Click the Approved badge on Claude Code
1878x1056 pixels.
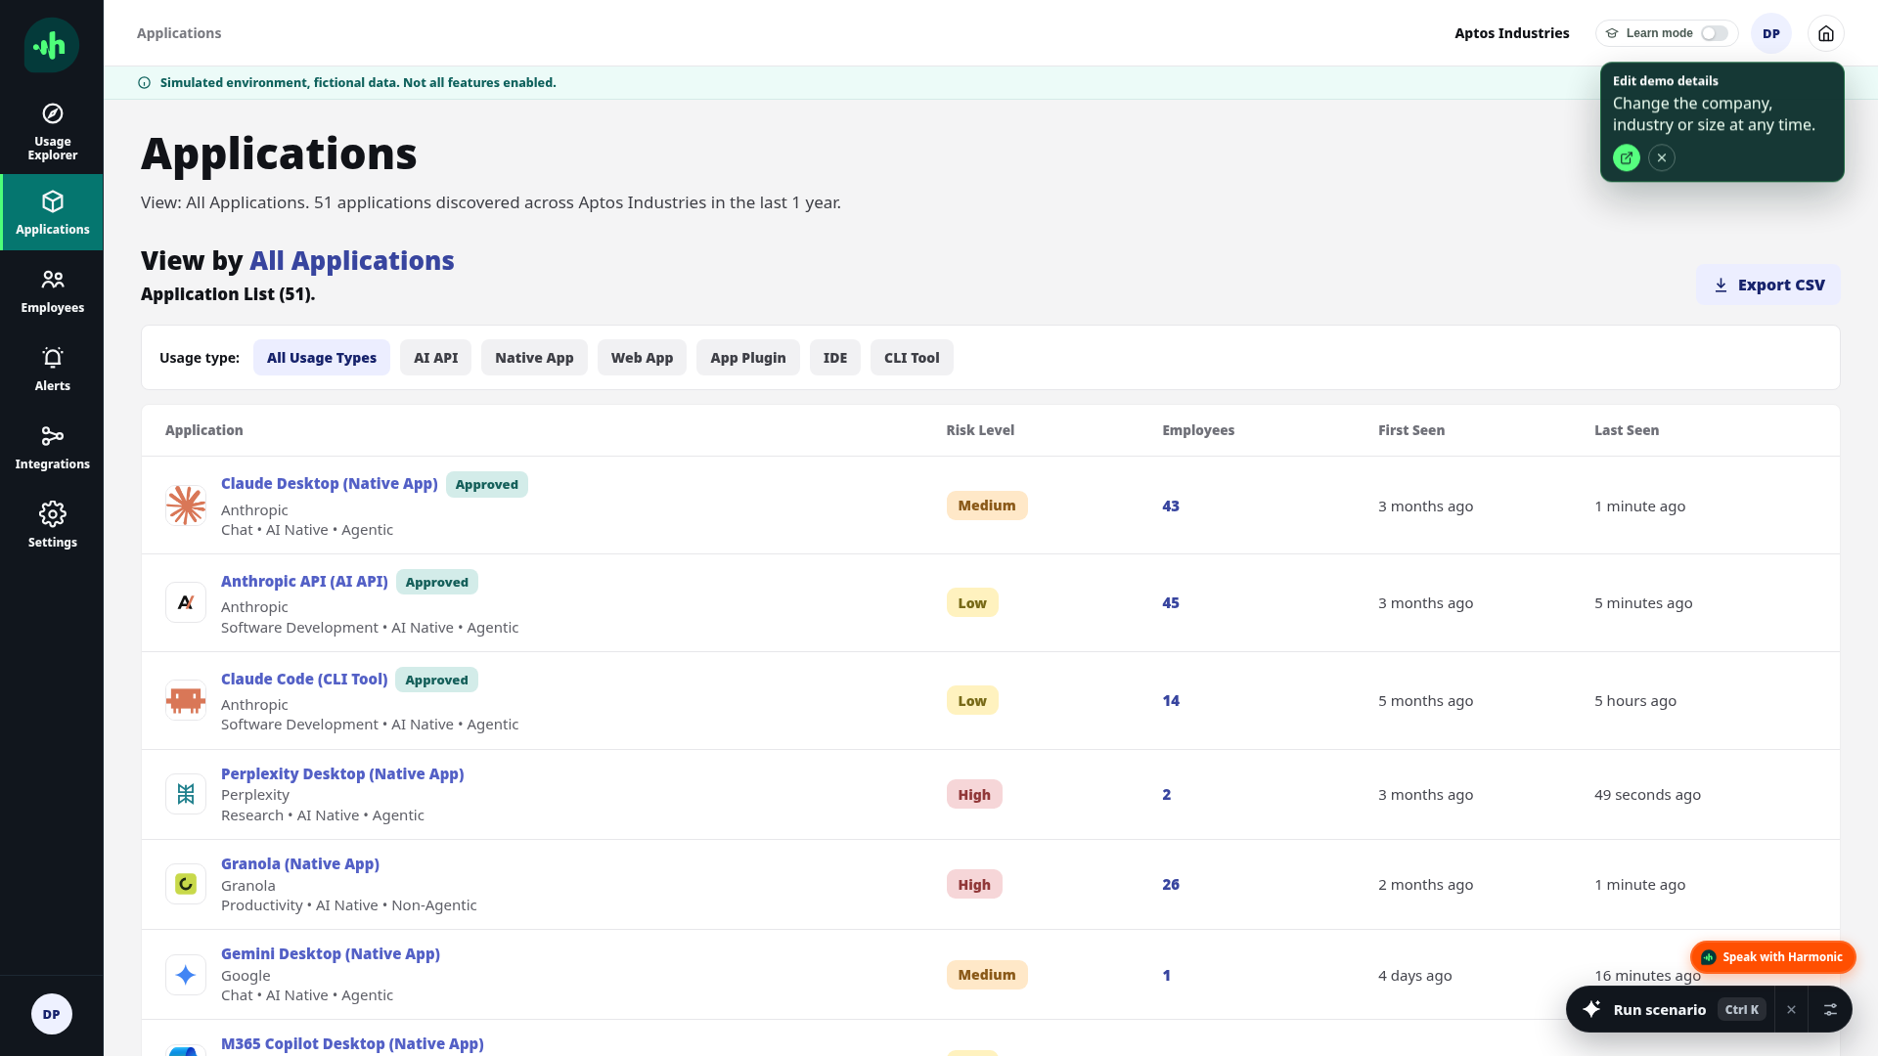(437, 681)
